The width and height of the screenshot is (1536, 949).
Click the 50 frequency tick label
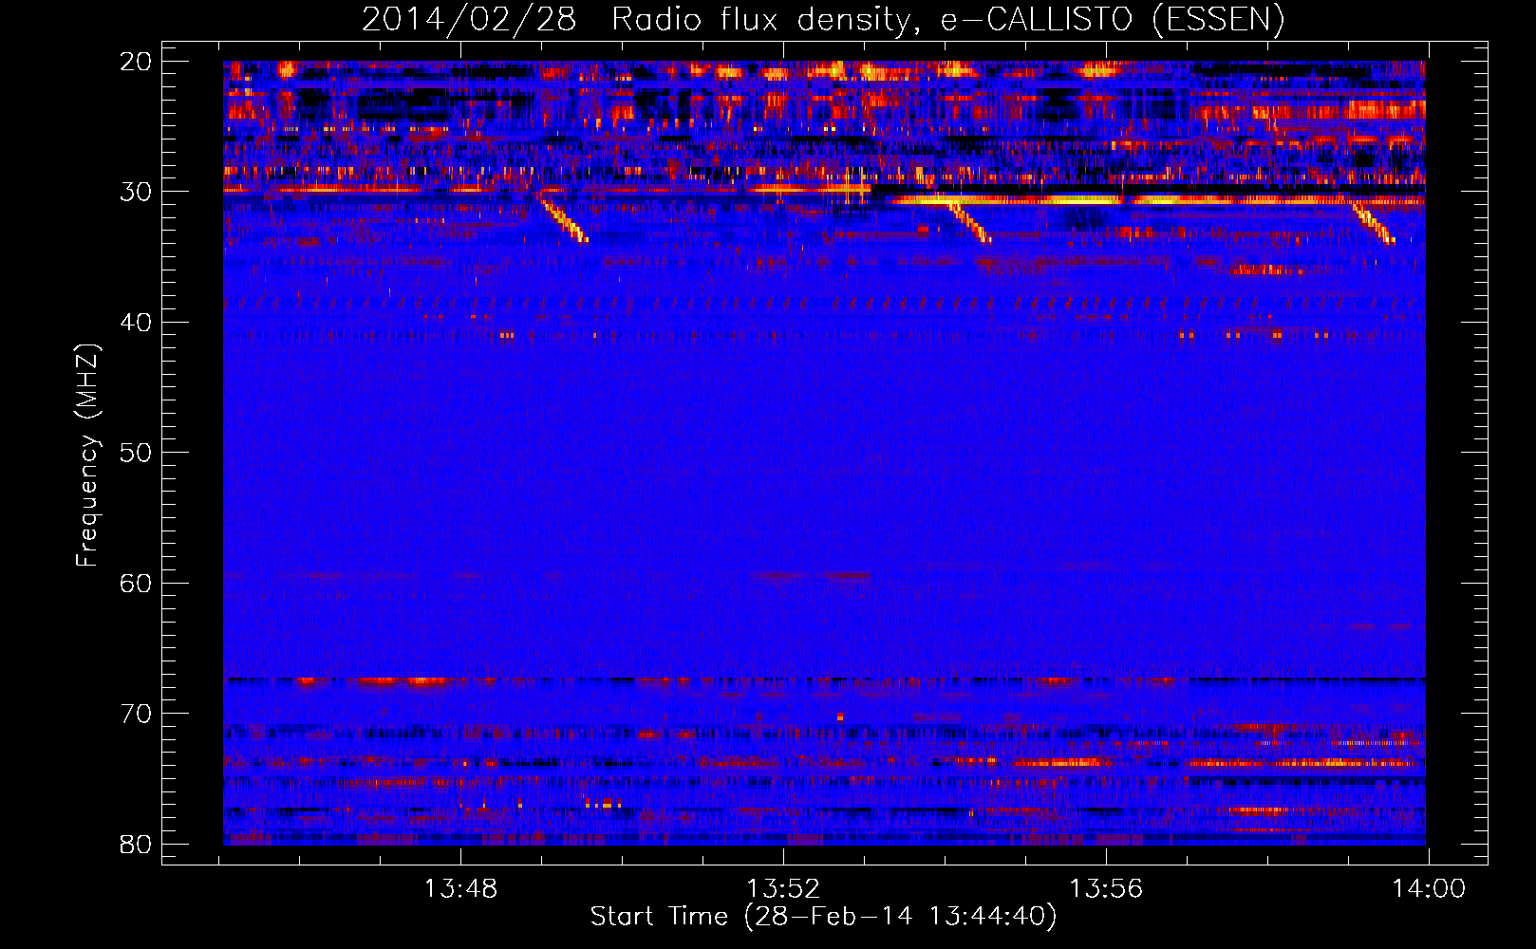pyautogui.click(x=136, y=453)
